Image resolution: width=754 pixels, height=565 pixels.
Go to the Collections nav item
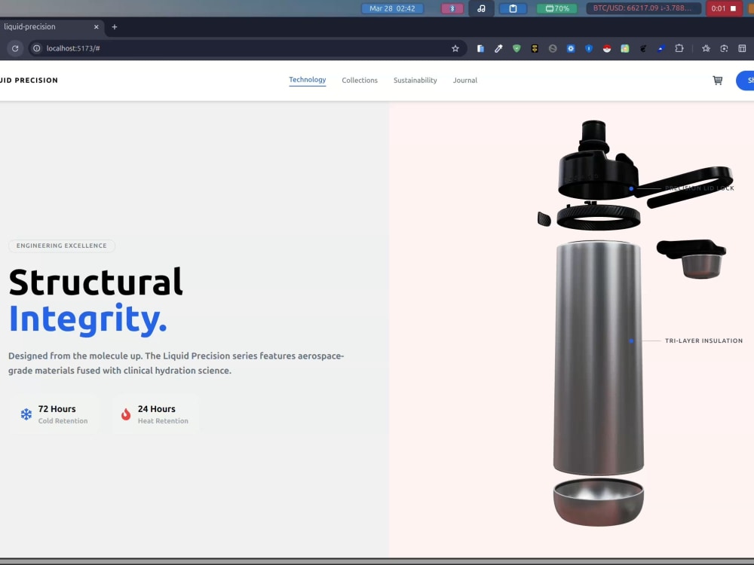(x=360, y=81)
